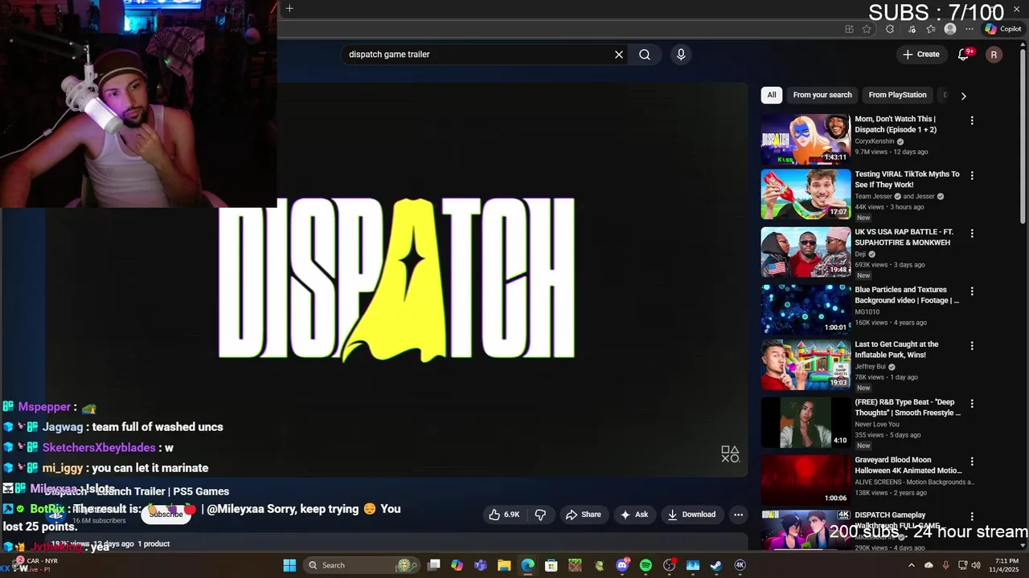Open Microsoft Store from the taskbar
Viewport: 1029px width, 578px height.
551,565
